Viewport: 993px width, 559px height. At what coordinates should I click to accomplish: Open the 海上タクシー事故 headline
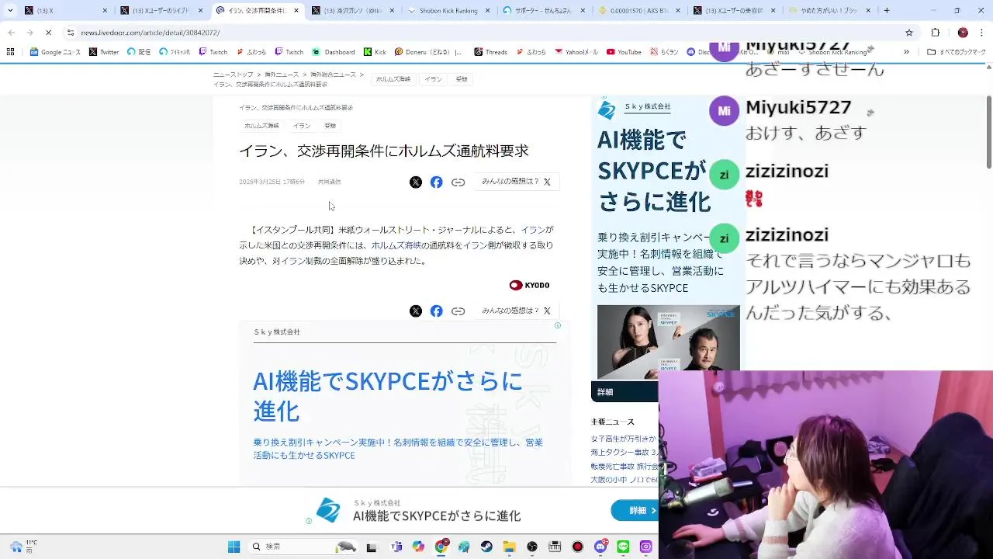625,451
